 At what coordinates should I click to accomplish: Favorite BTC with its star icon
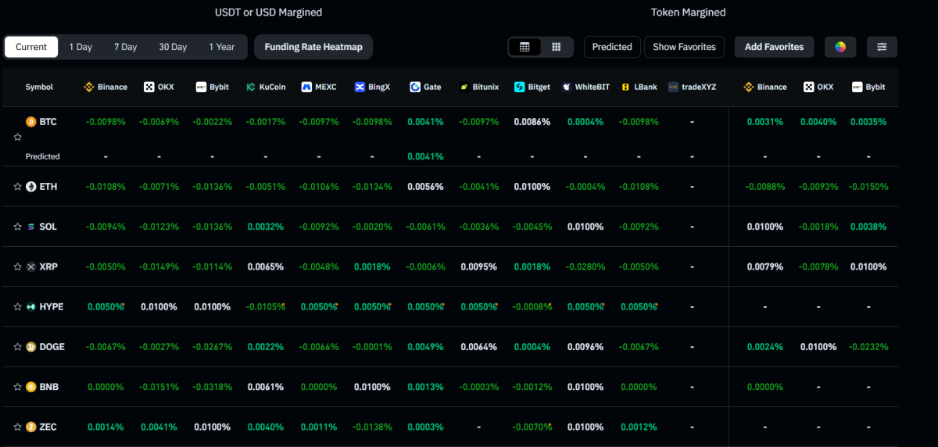tap(17, 137)
